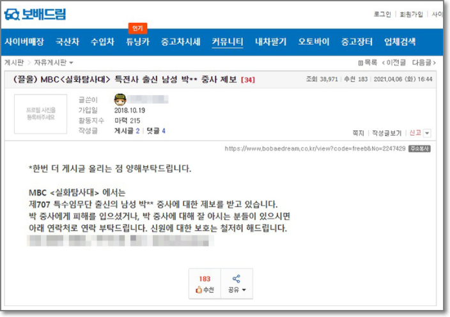Go to 이전글 previous post
The image size is (450, 317).
(394, 63)
